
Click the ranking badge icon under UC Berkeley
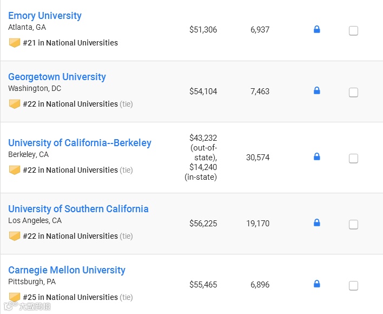pyautogui.click(x=15, y=170)
